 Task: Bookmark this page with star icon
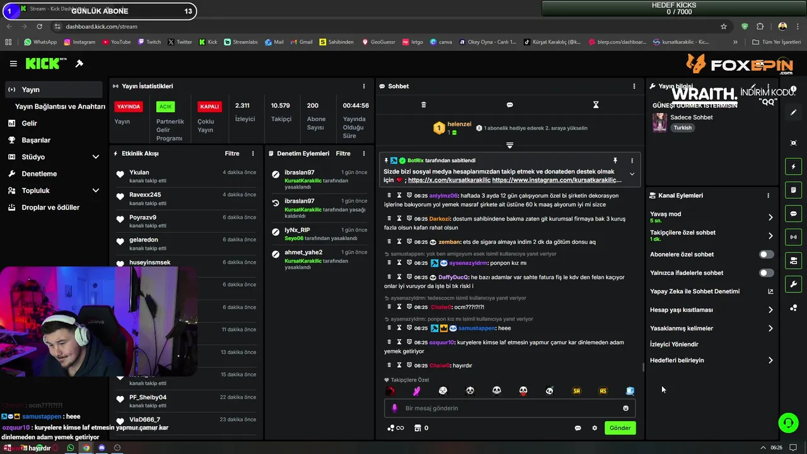click(x=724, y=26)
